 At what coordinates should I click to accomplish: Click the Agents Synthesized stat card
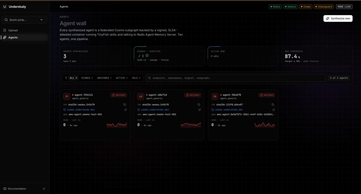95,56
